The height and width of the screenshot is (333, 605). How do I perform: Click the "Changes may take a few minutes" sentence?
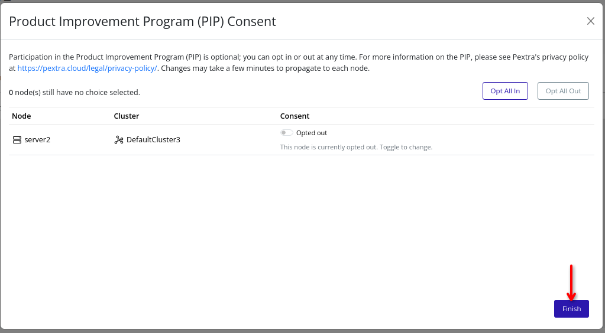coord(266,68)
